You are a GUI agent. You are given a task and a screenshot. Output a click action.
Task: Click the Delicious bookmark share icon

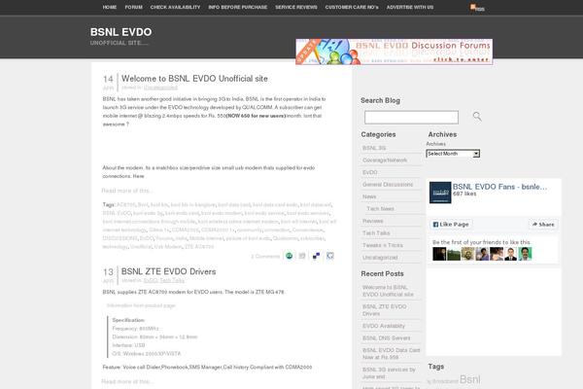316,256
